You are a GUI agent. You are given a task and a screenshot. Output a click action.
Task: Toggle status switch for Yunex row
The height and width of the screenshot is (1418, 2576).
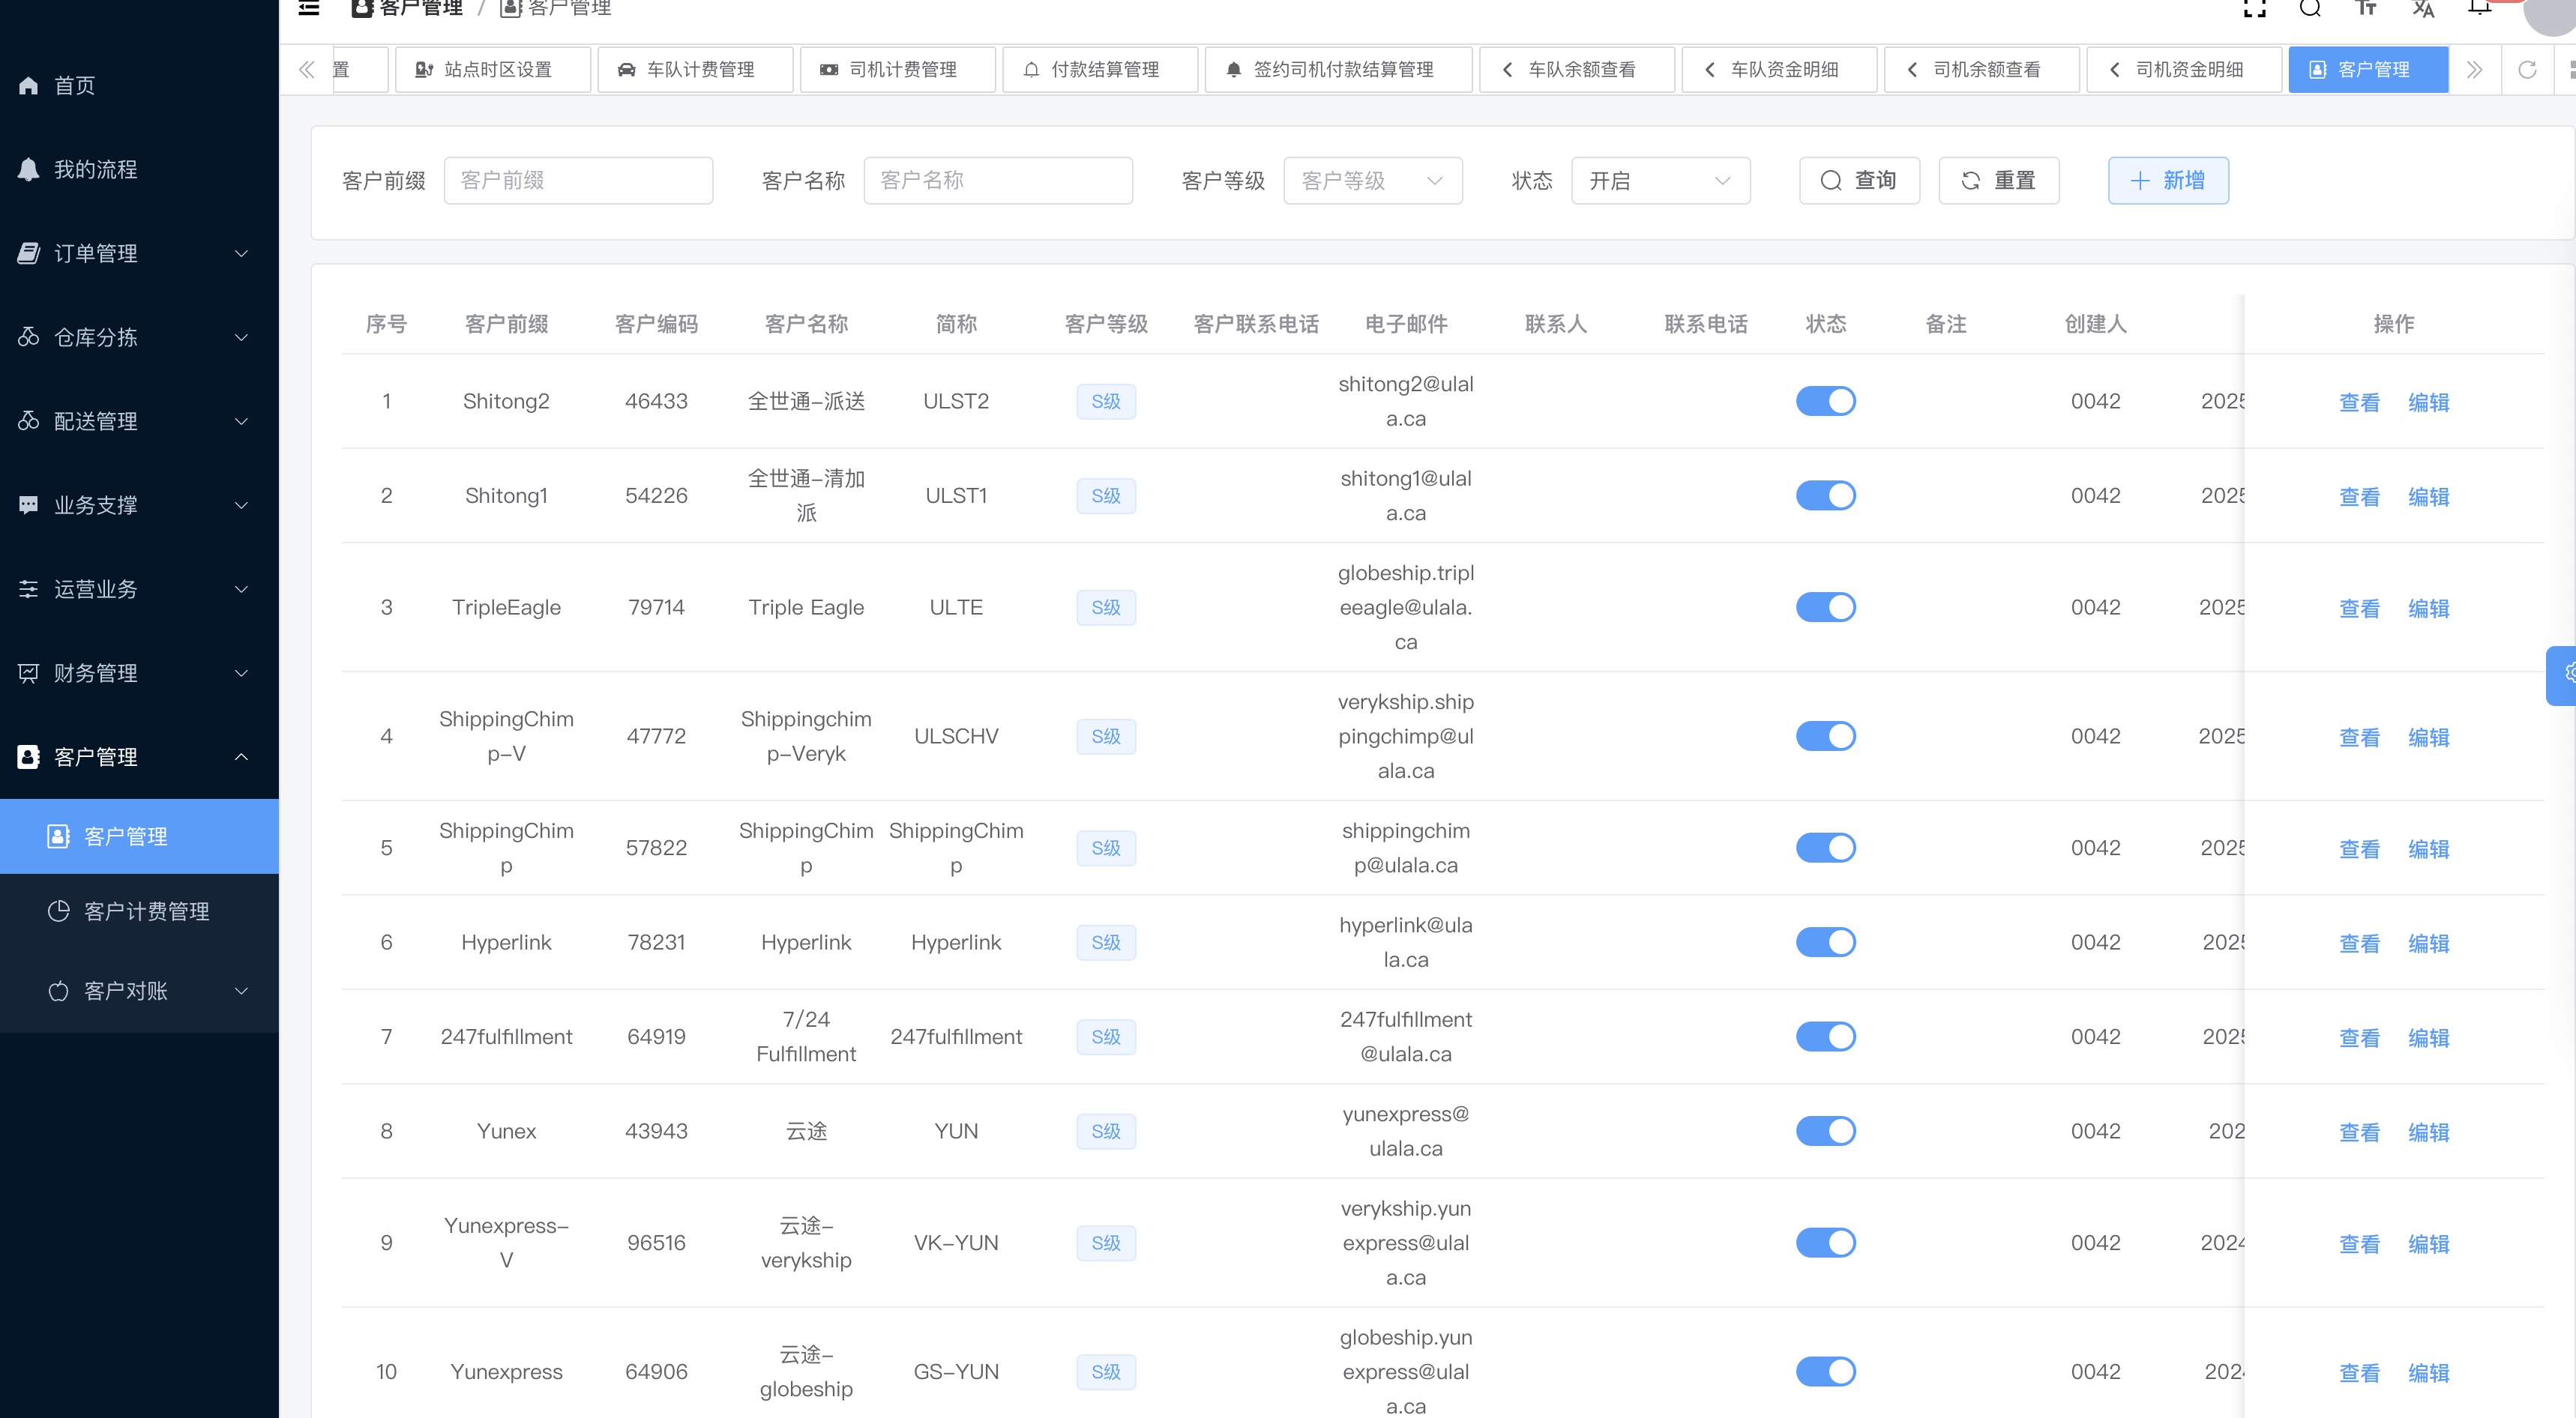[1825, 1131]
